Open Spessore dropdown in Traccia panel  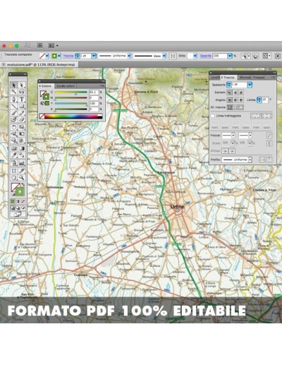click(x=250, y=85)
